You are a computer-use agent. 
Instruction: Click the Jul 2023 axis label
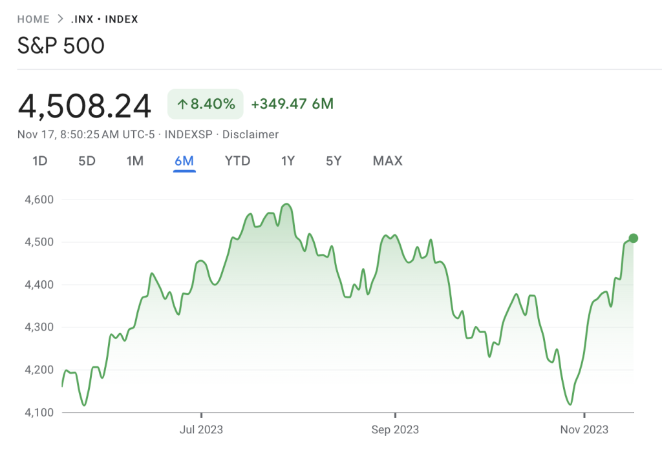pos(201,429)
